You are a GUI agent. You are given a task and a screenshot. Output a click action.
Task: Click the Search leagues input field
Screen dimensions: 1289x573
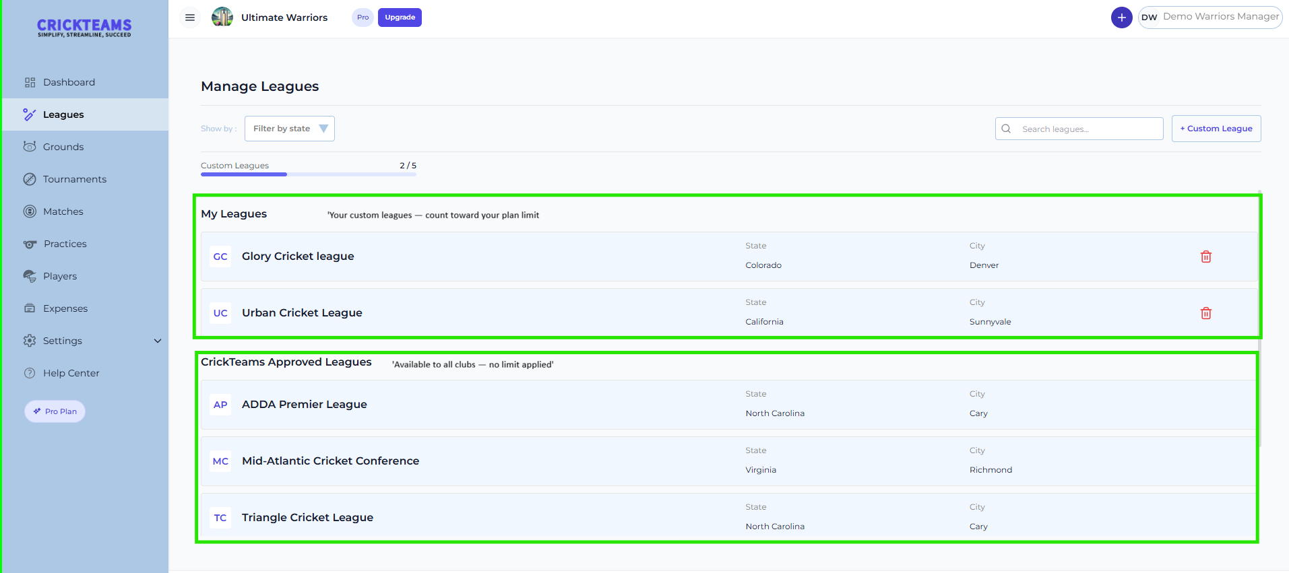coord(1079,129)
